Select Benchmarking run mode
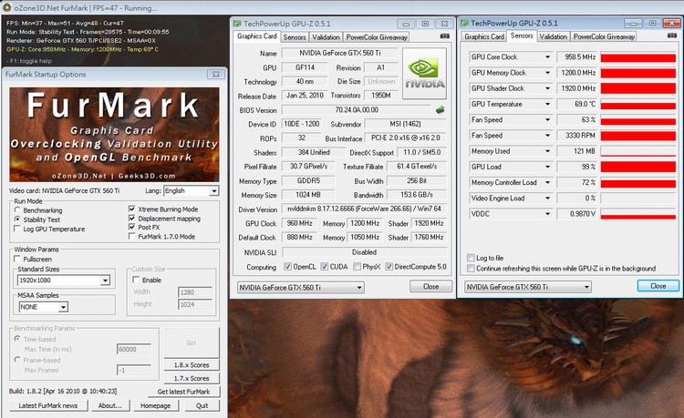Viewport: 684px width, 418px height. tap(17, 209)
